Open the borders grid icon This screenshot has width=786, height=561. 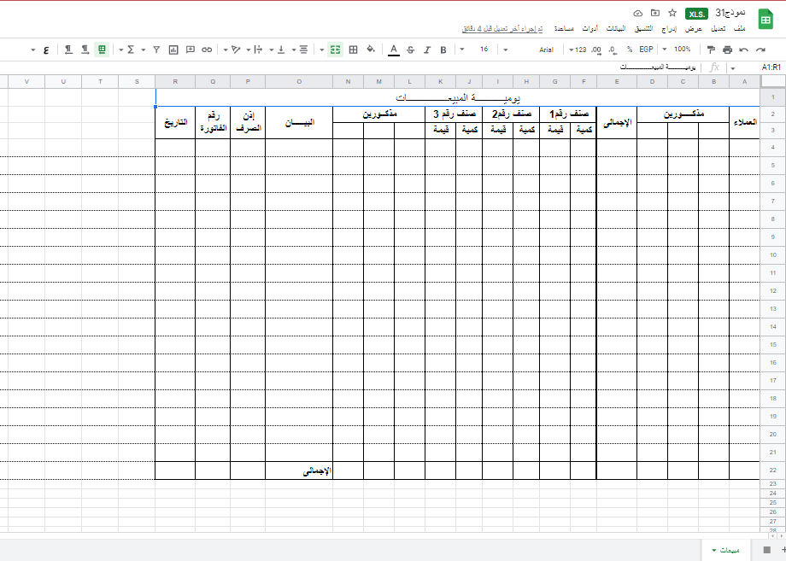(354, 50)
